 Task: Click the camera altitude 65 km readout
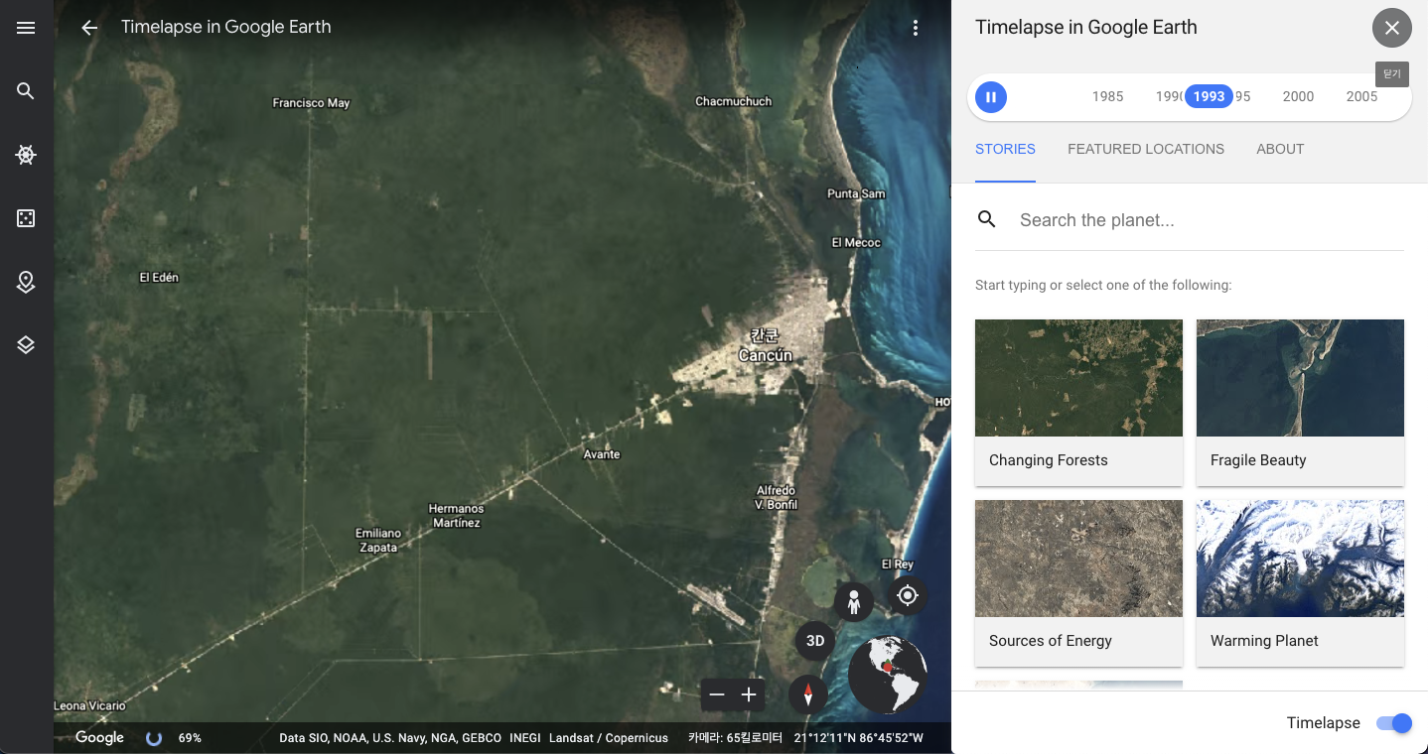click(x=735, y=738)
